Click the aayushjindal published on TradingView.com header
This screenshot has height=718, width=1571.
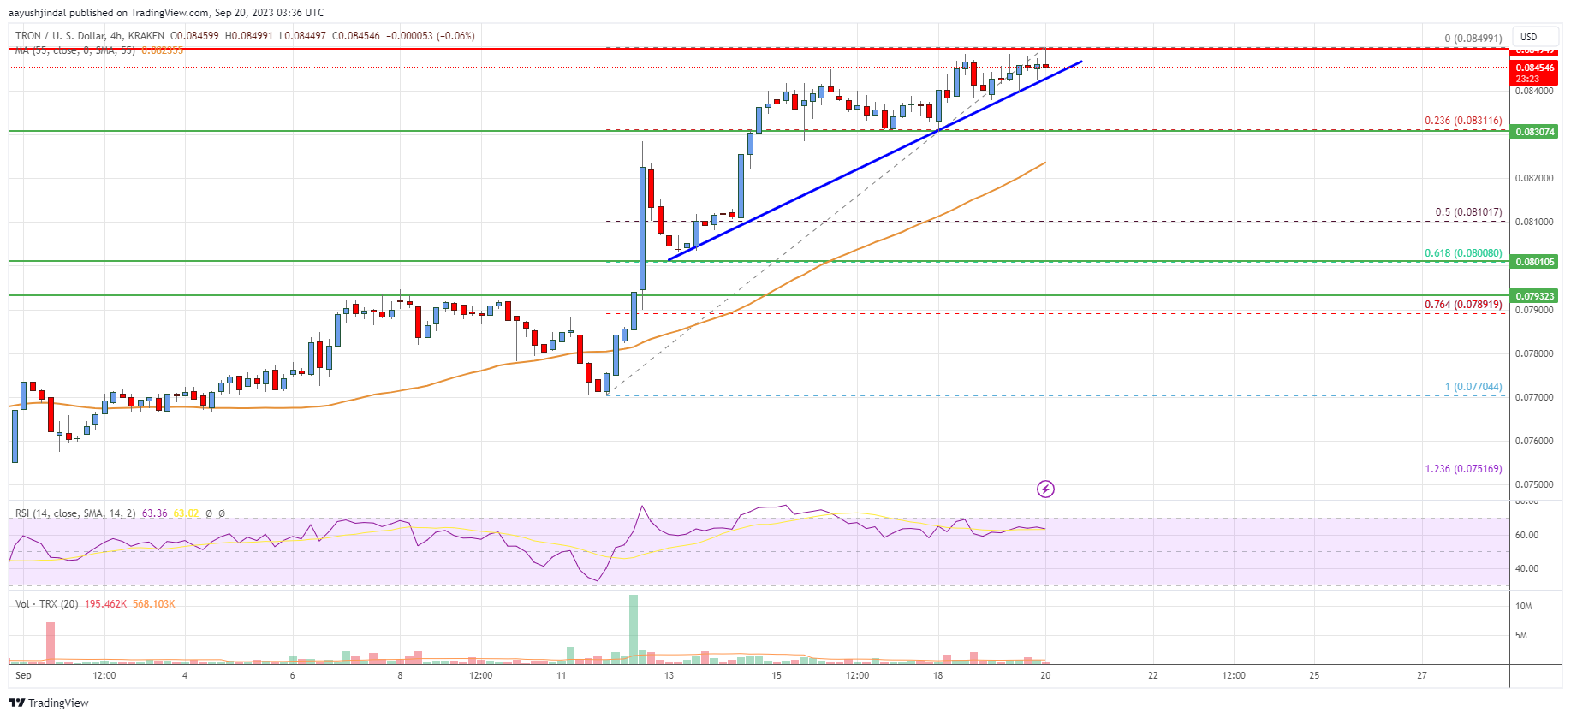[166, 12]
